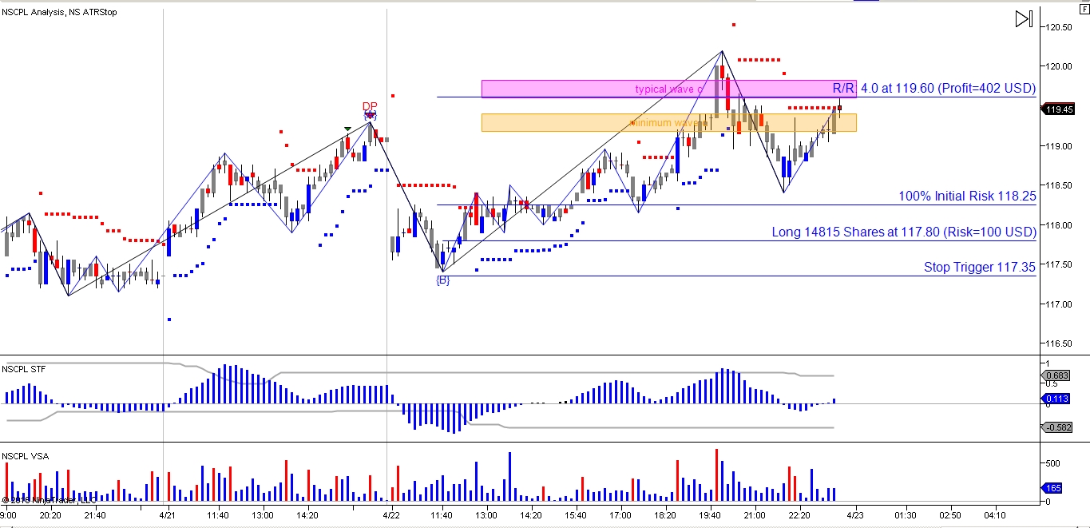This screenshot has height=528, width=1090.
Task: Jump to latest bar with skip-to-end icon
Action: 1024,19
